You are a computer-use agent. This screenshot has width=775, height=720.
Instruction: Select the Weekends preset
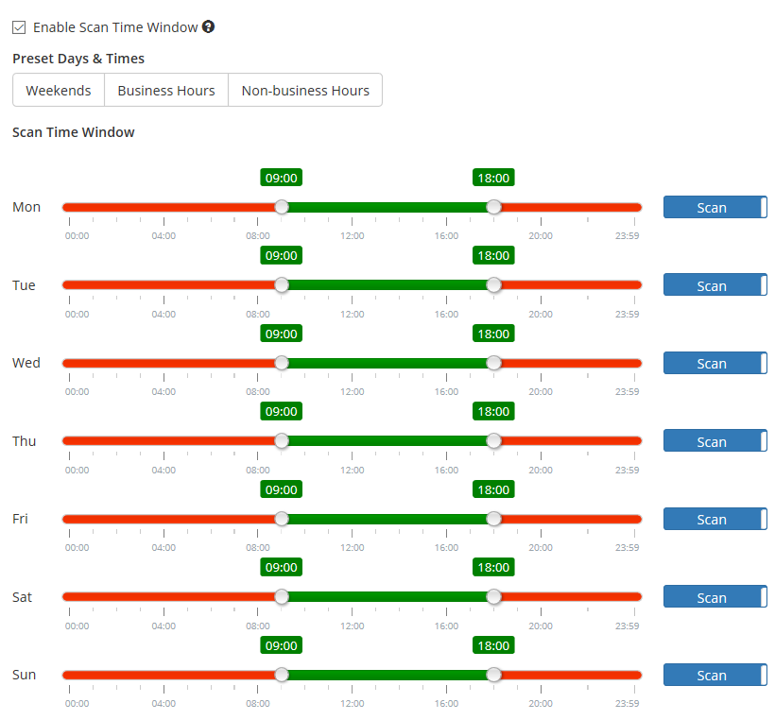click(x=59, y=91)
